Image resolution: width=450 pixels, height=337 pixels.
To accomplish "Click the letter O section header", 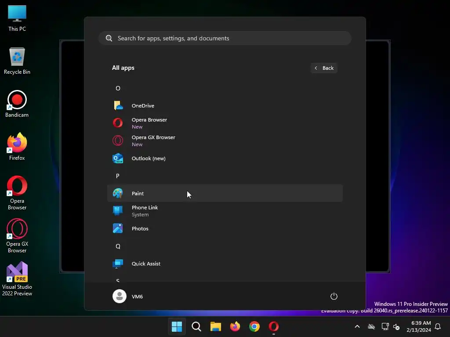I will click(118, 88).
